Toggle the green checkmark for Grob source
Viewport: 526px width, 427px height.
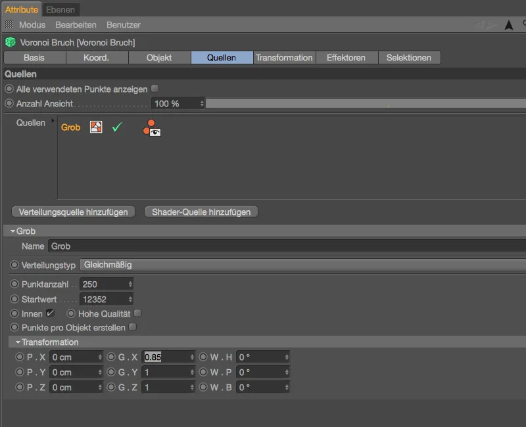pos(117,127)
